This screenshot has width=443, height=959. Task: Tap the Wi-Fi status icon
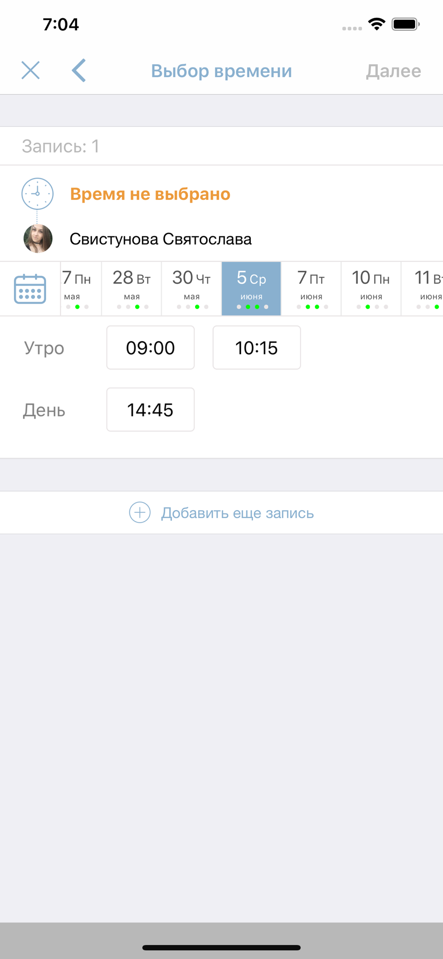pyautogui.click(x=377, y=24)
